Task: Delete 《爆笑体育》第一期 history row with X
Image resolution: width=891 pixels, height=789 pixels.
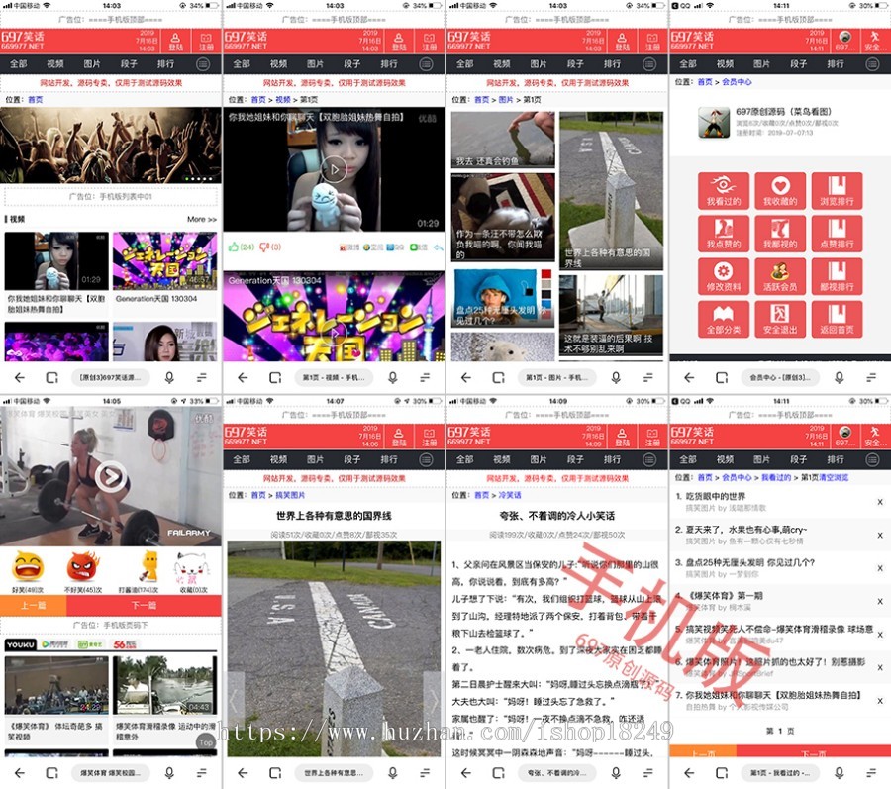Action: (x=880, y=601)
